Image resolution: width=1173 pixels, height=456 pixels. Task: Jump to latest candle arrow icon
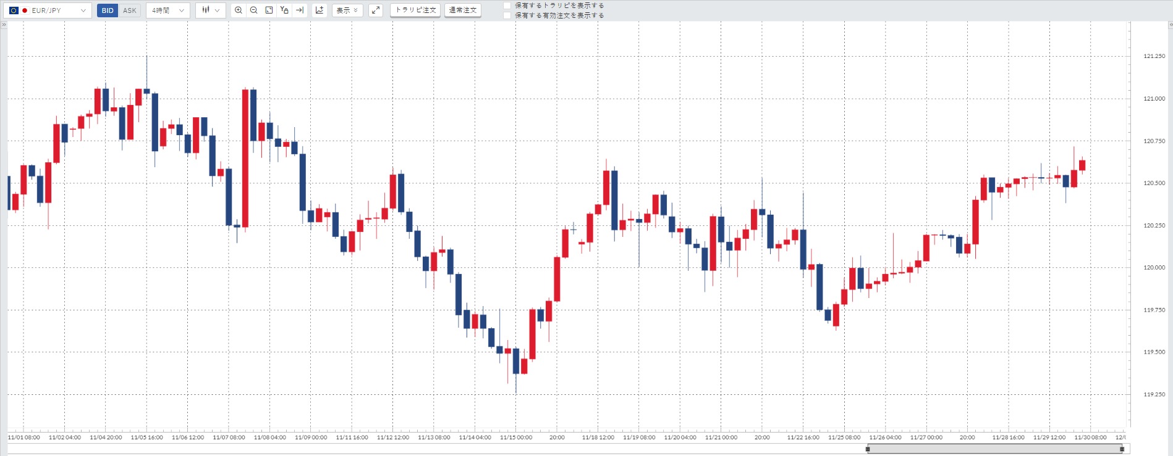coord(300,10)
